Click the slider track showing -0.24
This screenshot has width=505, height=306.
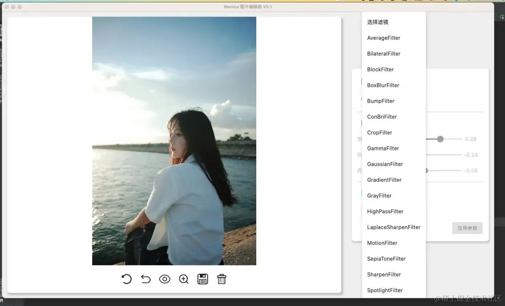pos(443,155)
